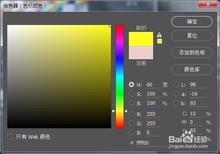Select the B brightness radio button
This screenshot has height=154, width=220.
[x=131, y=103]
